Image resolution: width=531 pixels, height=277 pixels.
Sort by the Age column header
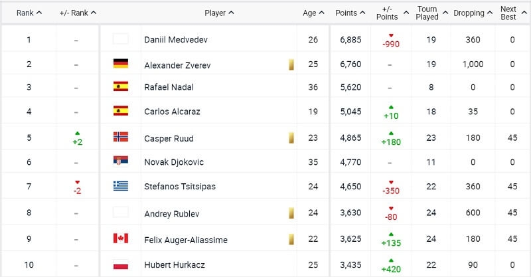coord(313,13)
